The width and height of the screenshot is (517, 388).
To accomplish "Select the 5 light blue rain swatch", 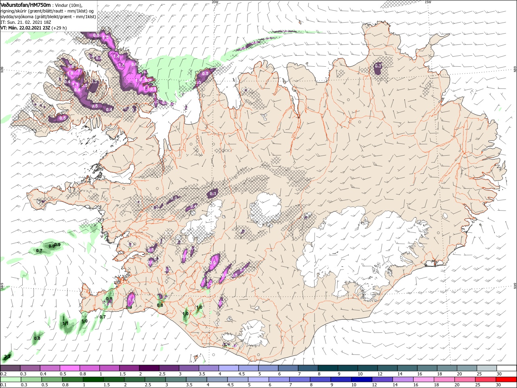I will tap(258, 380).
